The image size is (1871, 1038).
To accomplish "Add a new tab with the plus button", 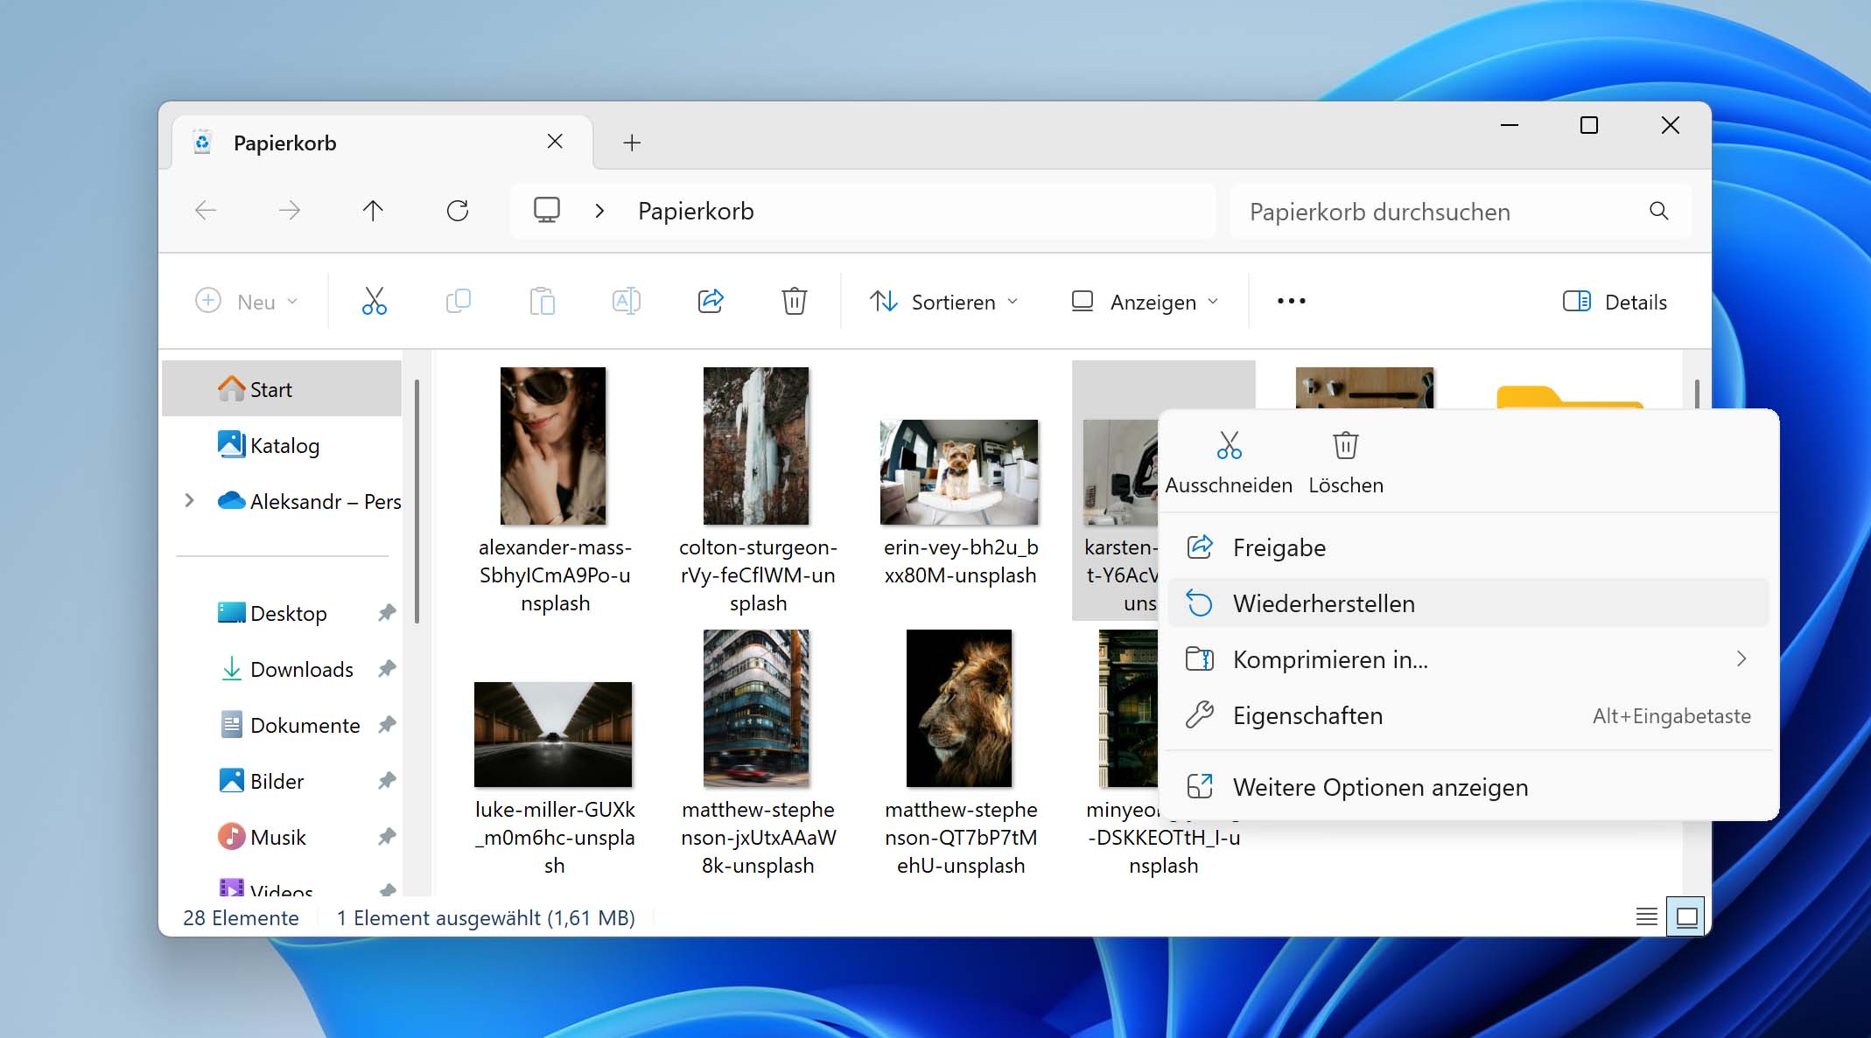I will 632,143.
